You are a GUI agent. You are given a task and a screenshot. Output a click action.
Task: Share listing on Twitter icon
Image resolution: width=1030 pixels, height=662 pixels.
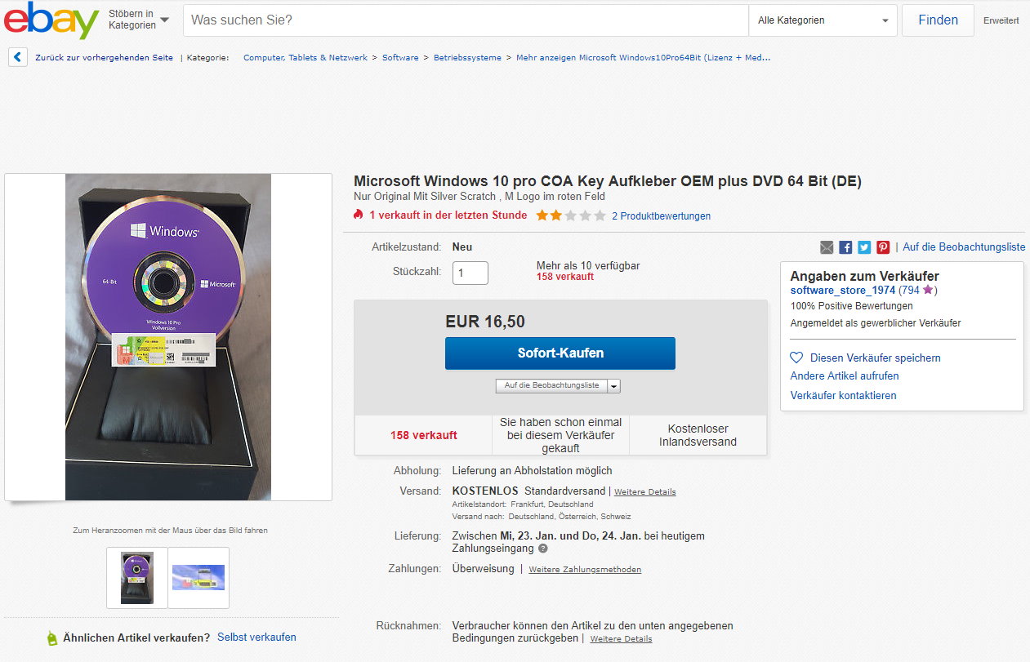tap(864, 247)
